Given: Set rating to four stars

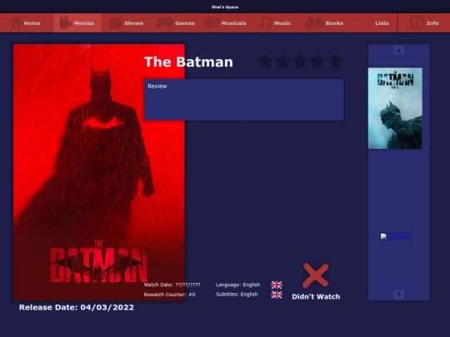Looking at the screenshot, I should click(317, 62).
